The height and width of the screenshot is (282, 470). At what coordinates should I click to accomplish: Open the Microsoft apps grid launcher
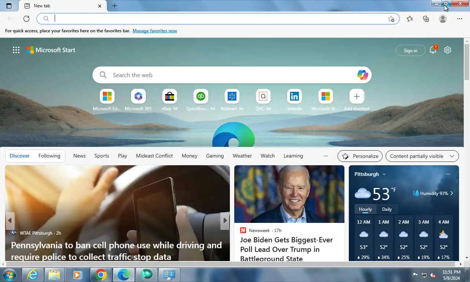[16, 50]
